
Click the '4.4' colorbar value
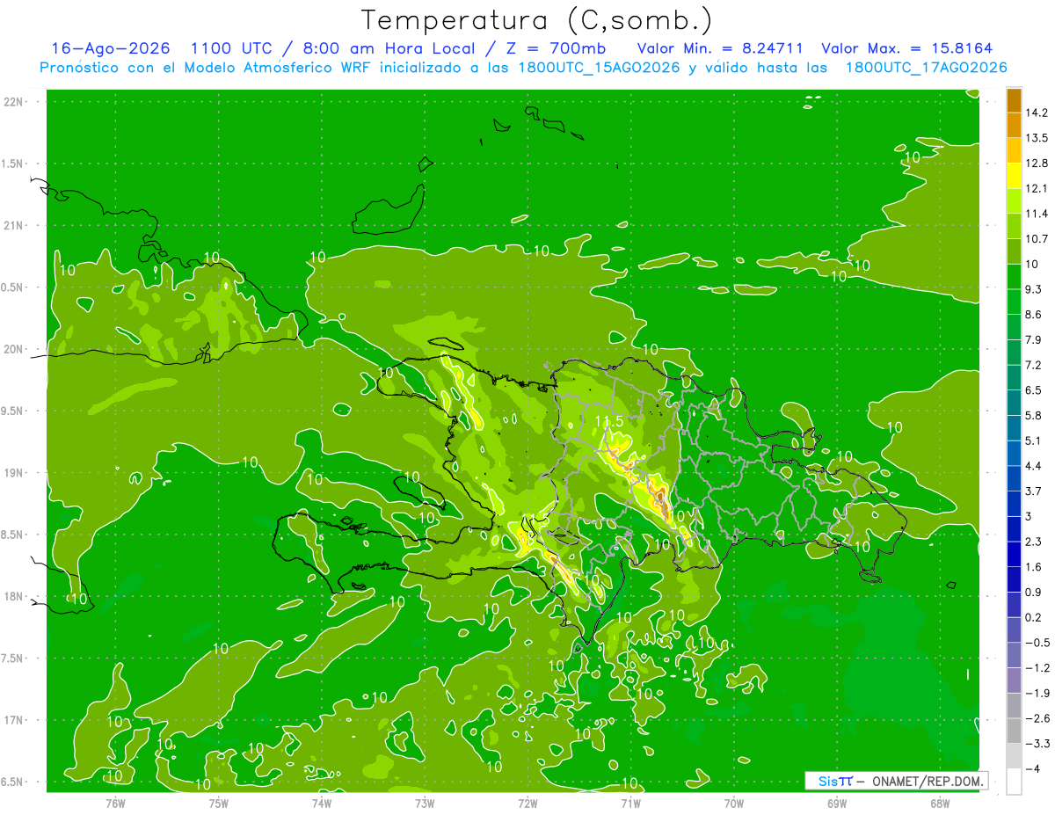click(x=1033, y=466)
